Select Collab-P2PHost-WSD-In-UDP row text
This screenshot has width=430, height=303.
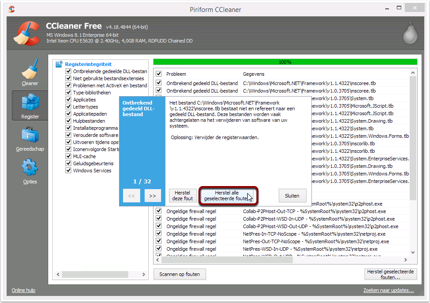pyautogui.click(x=319, y=219)
